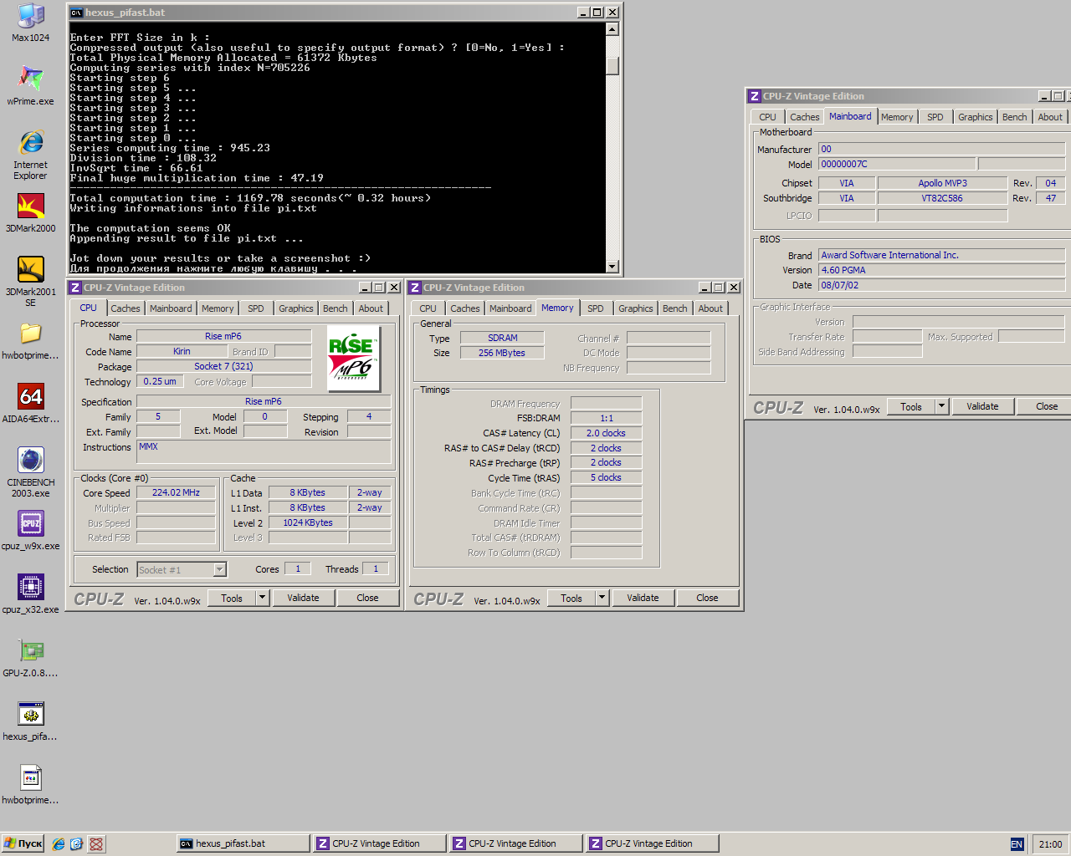Click the EN language indicator in tray
The width and height of the screenshot is (1071, 856).
click(1017, 844)
